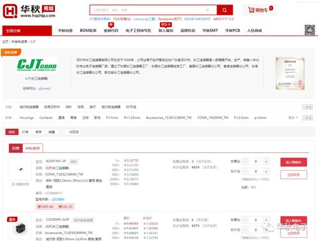Open BOM配单 in navigation
This screenshot has width=318, height=241.
tap(88, 31)
